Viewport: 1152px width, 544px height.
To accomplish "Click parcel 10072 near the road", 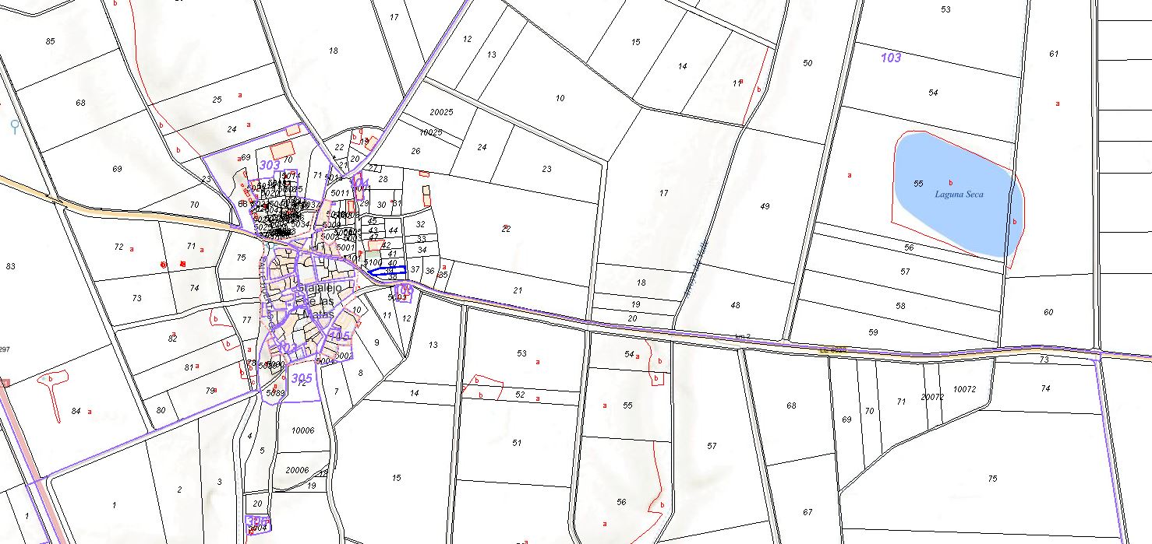I will coord(964,389).
